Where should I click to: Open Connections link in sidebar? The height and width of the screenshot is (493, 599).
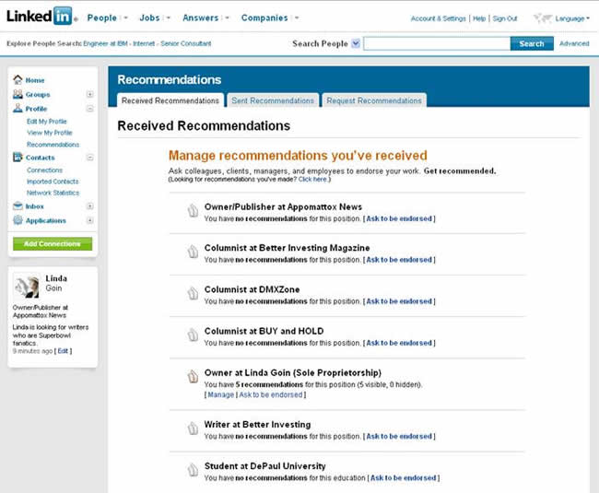click(44, 170)
